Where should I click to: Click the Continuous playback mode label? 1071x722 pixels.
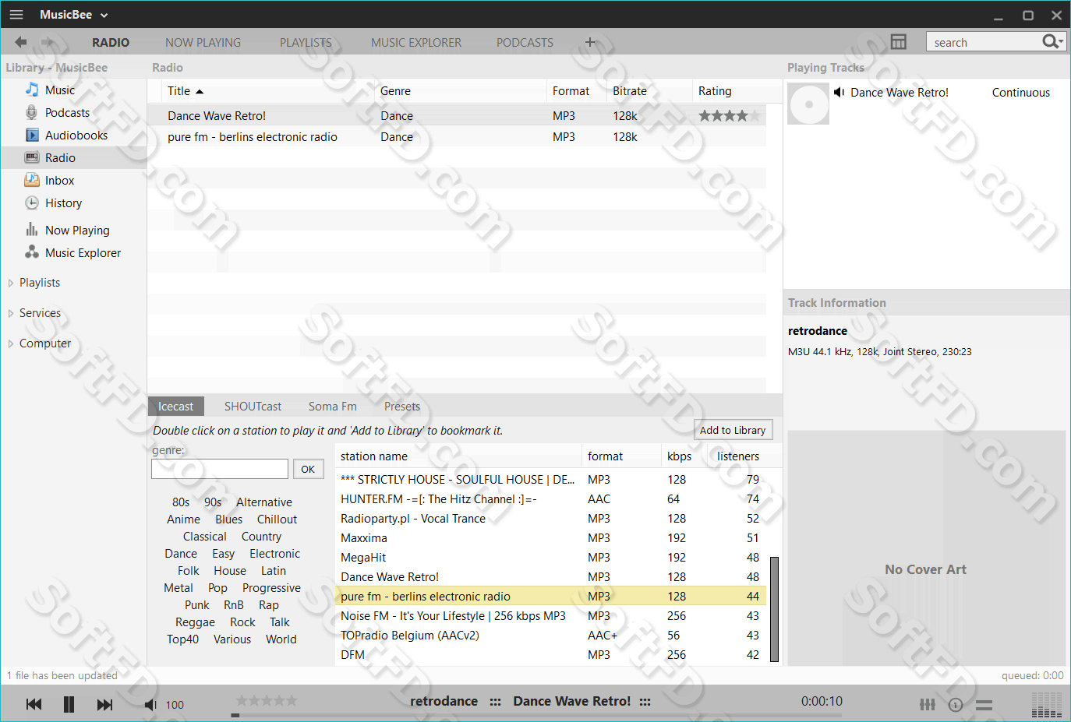click(x=1021, y=93)
